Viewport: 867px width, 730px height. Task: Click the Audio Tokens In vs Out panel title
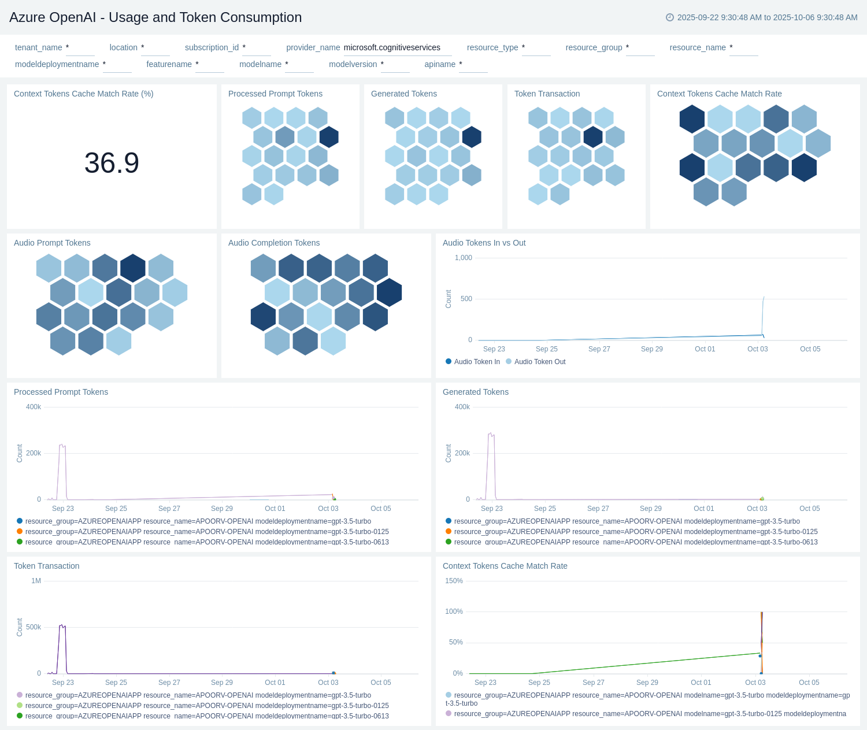(x=484, y=243)
